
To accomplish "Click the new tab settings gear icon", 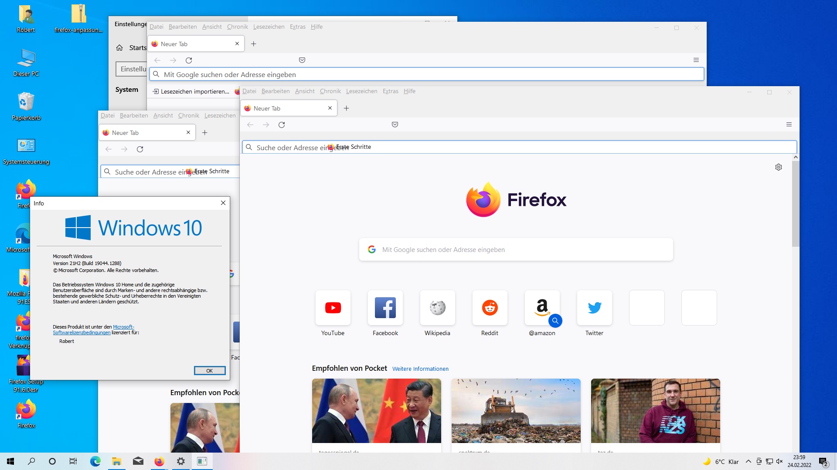I will tap(779, 167).
